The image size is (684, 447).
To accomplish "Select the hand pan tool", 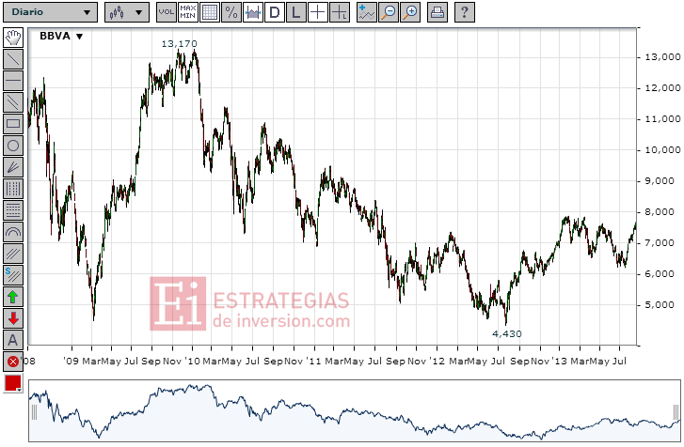I will click(13, 38).
